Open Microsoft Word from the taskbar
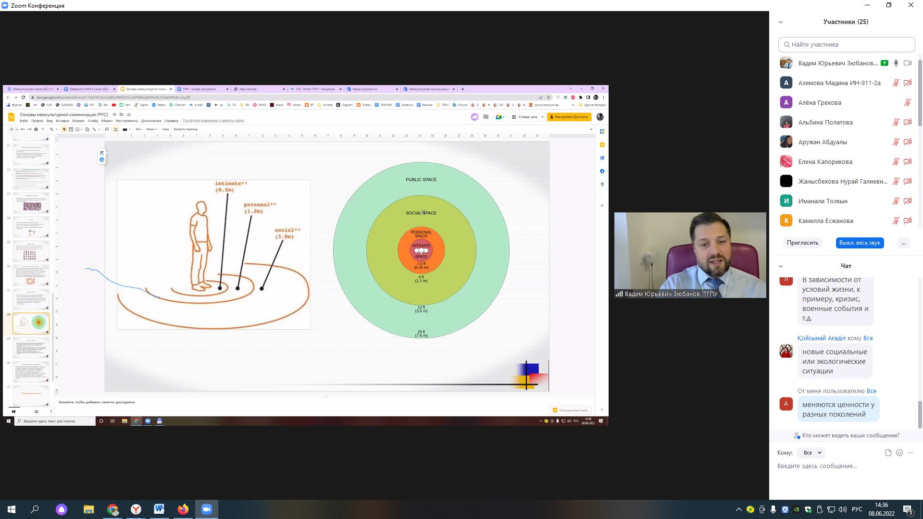 click(159, 509)
